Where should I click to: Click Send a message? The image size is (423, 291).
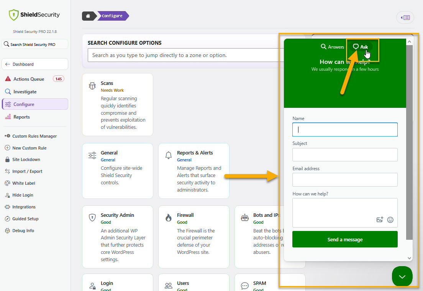coord(345,239)
